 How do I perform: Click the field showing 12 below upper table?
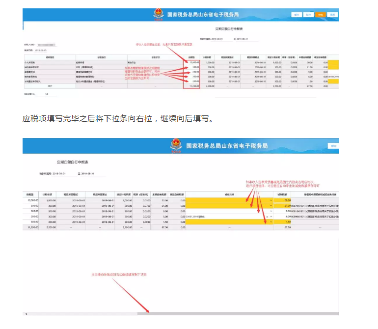point(46,94)
